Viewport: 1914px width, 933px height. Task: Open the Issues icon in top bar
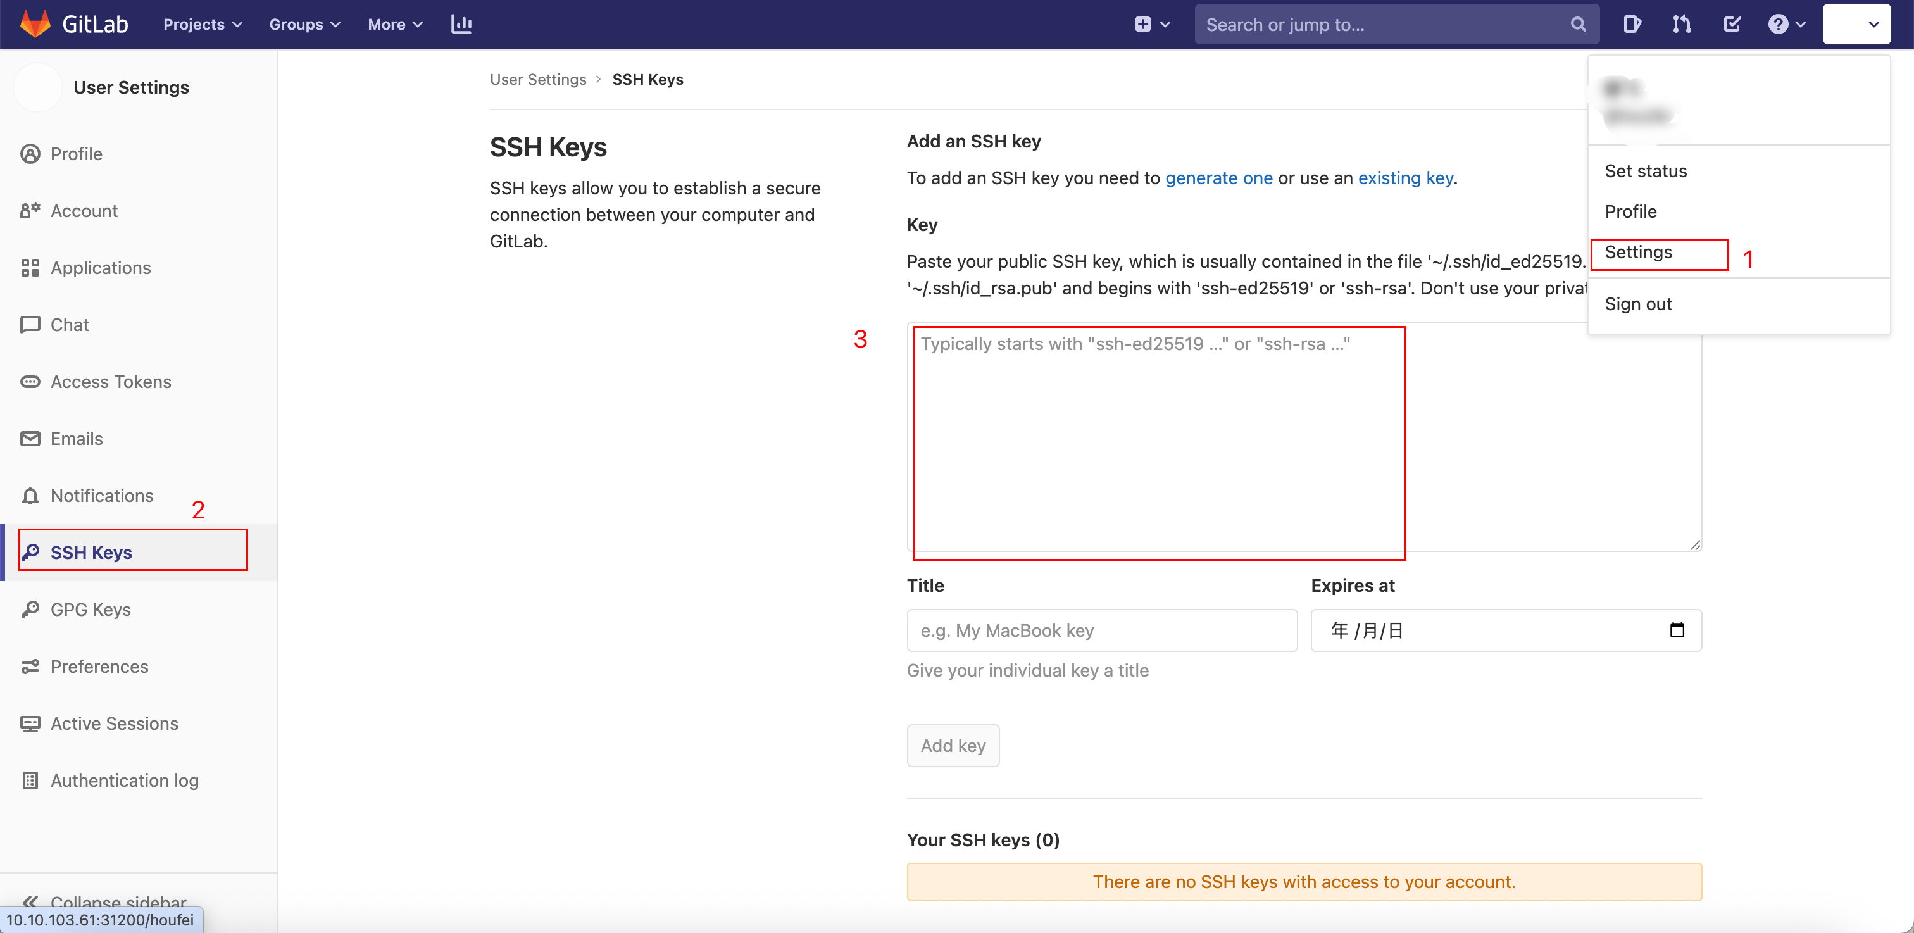tap(1632, 25)
